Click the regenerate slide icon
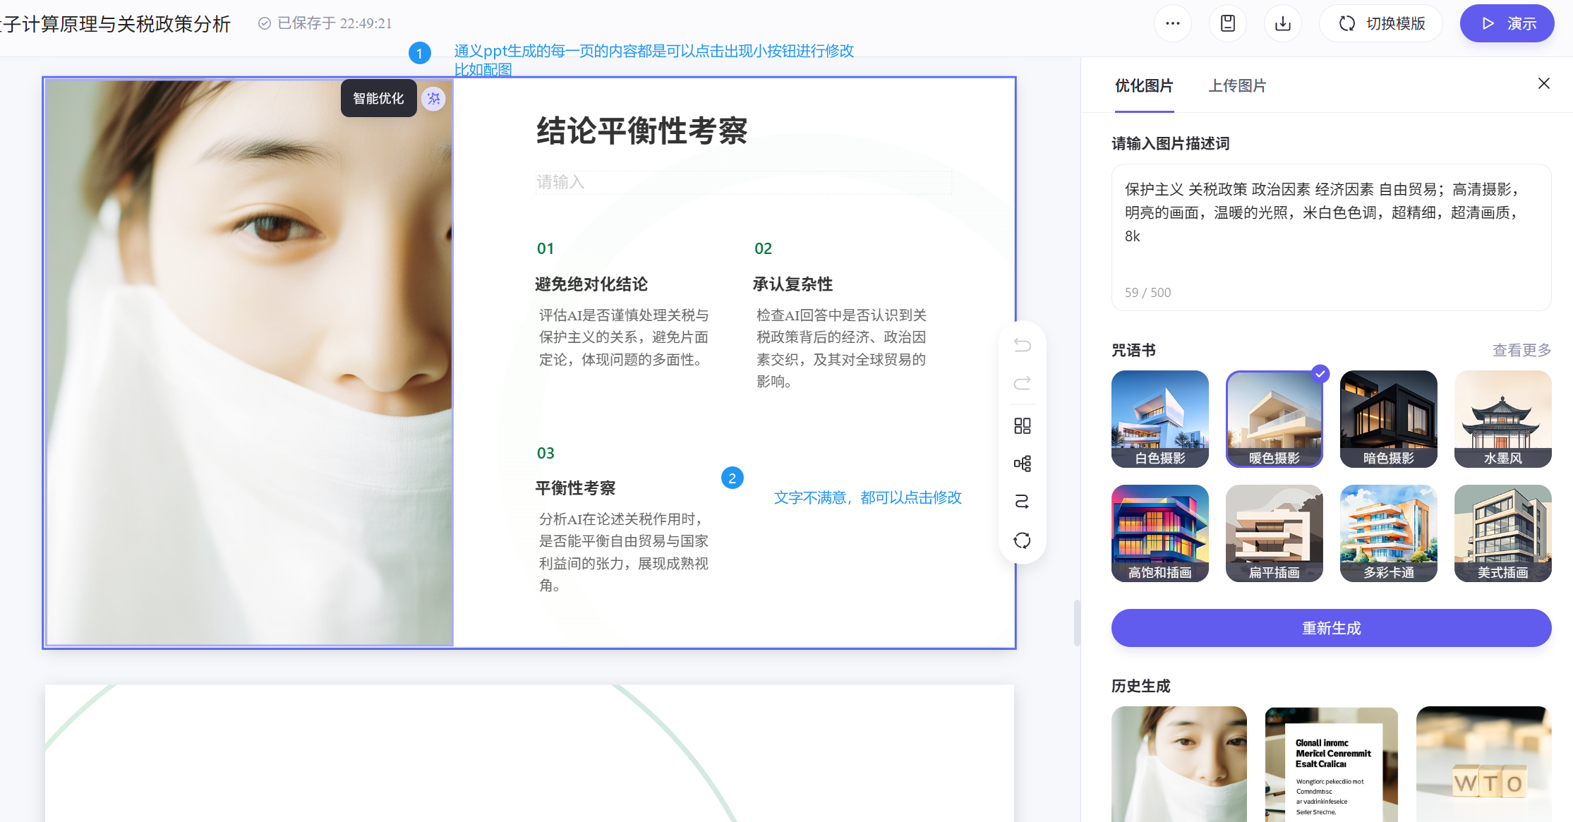 [x=1022, y=540]
